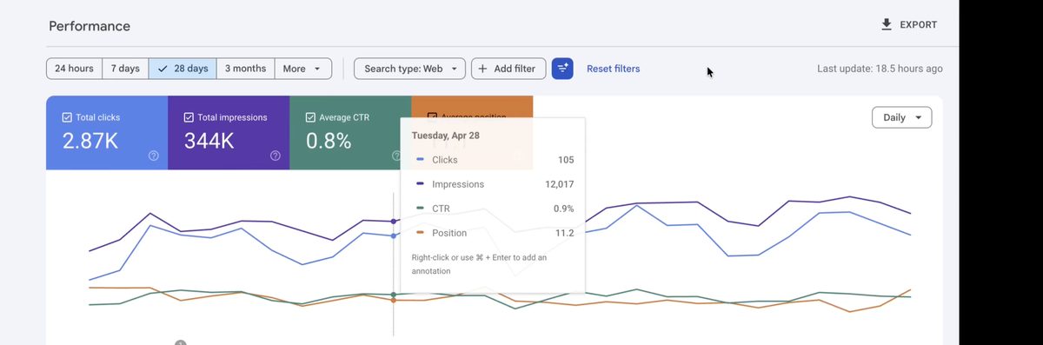Image resolution: width=1043 pixels, height=345 pixels.
Task: Click the 11.2 position value in tooltip
Action: [x=565, y=233]
